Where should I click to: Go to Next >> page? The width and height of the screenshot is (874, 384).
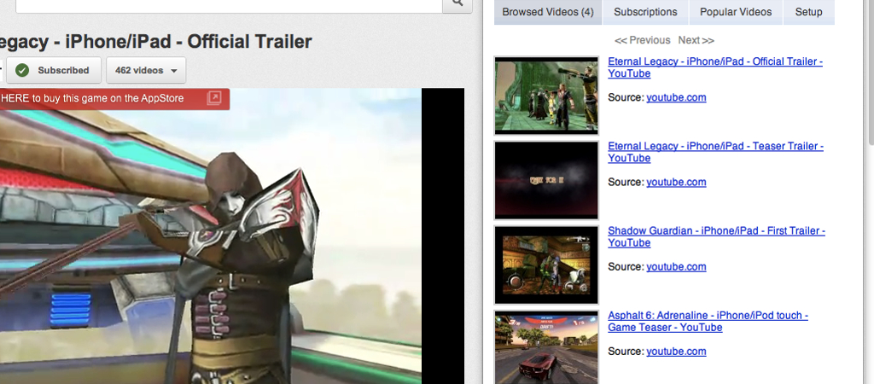click(x=696, y=40)
